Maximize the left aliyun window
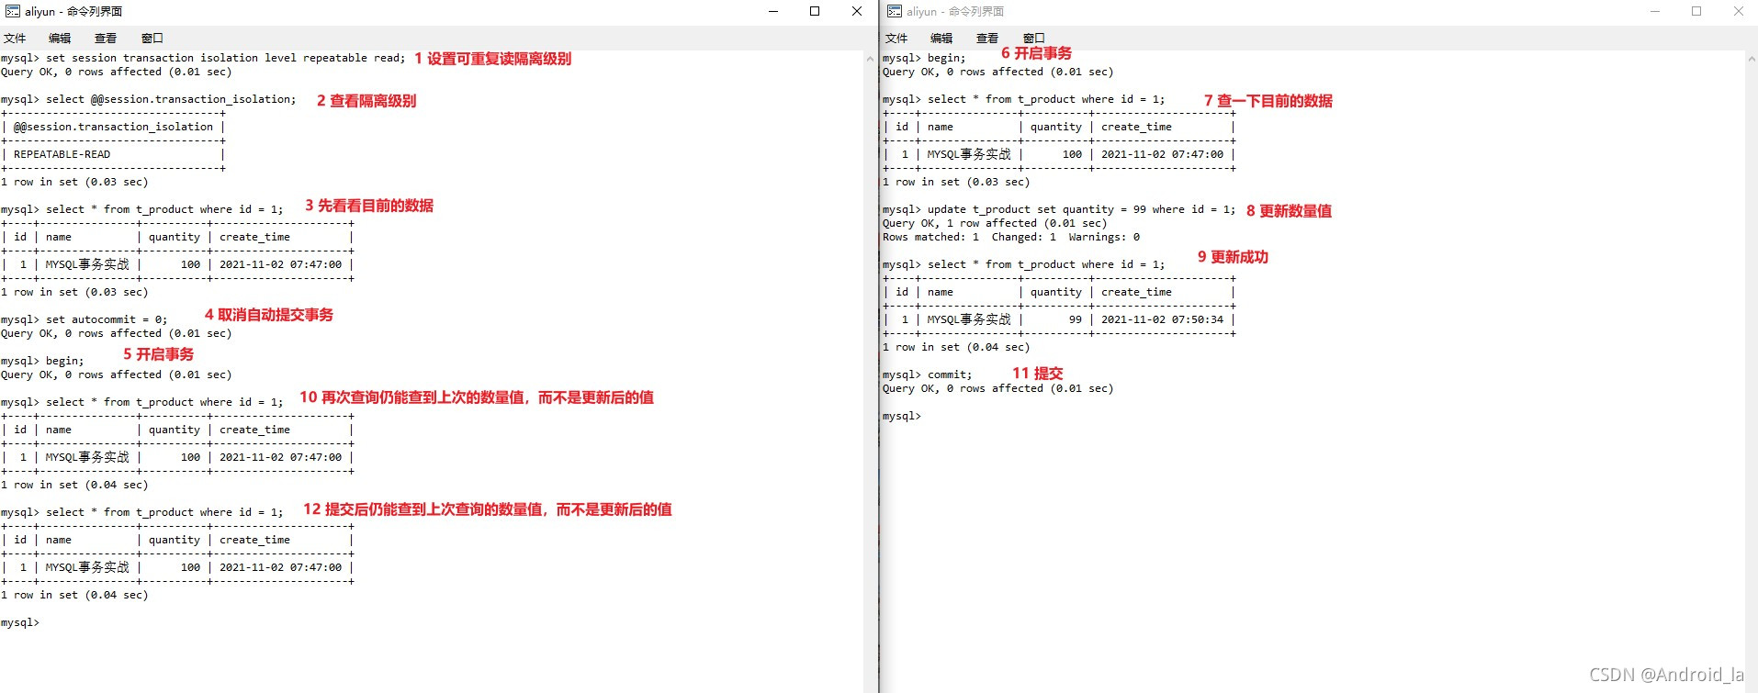The image size is (1758, 693). coord(815,11)
